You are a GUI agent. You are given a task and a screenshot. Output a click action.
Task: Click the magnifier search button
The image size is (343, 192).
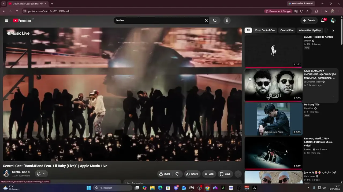point(215,21)
